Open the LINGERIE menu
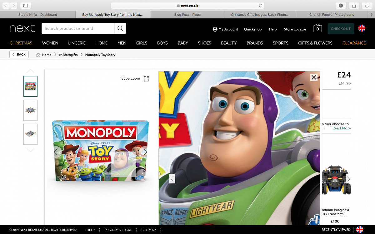375x234 pixels. [77, 43]
